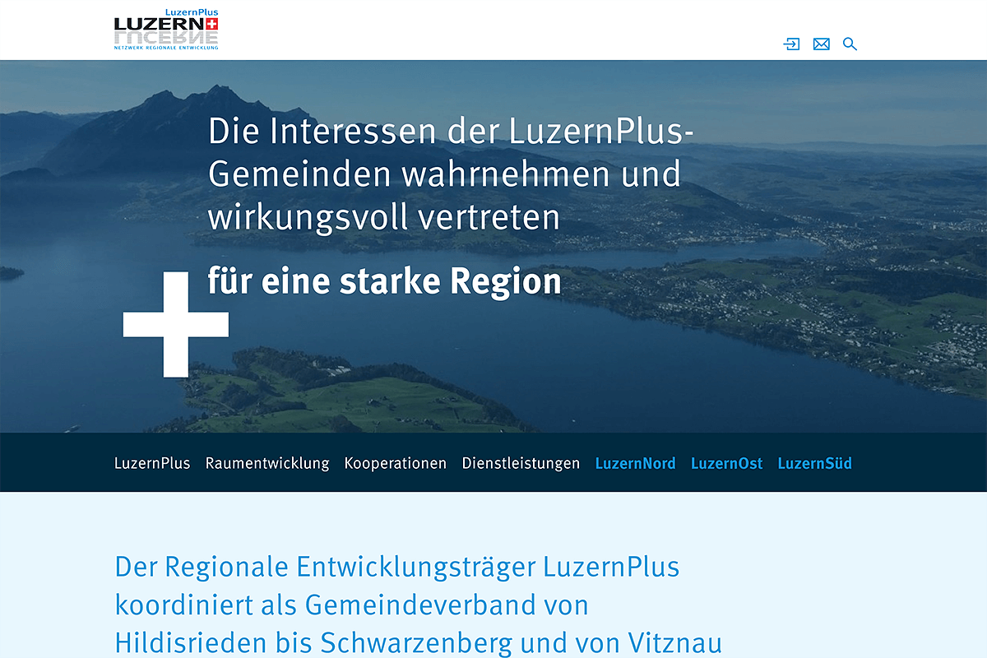Open the login page via arrow-in-box icon

click(791, 44)
